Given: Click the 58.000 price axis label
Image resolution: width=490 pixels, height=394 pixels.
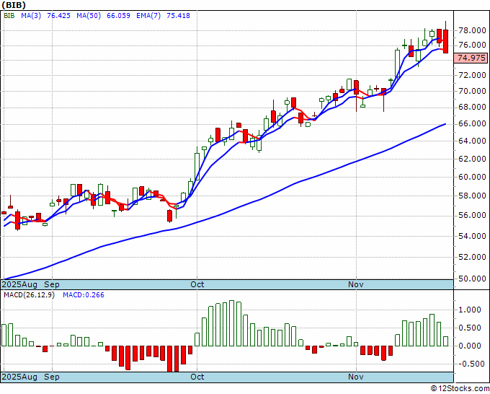Looking at the screenshot, I should point(472,196).
